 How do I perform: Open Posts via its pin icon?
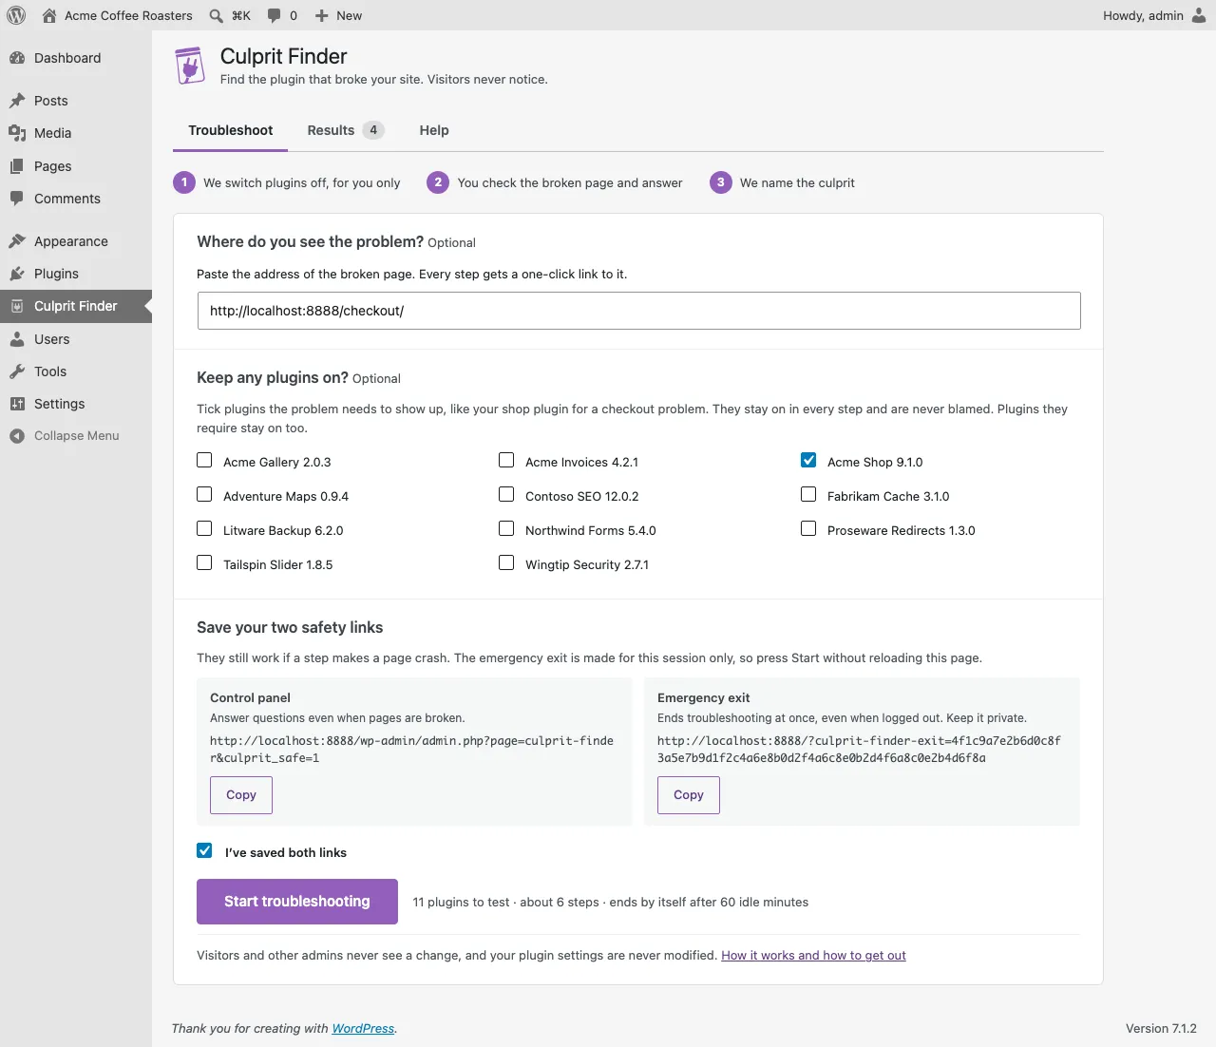tap(17, 101)
